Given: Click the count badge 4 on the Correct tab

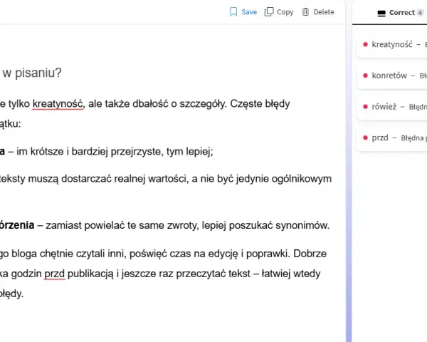Looking at the screenshot, I should (x=420, y=13).
